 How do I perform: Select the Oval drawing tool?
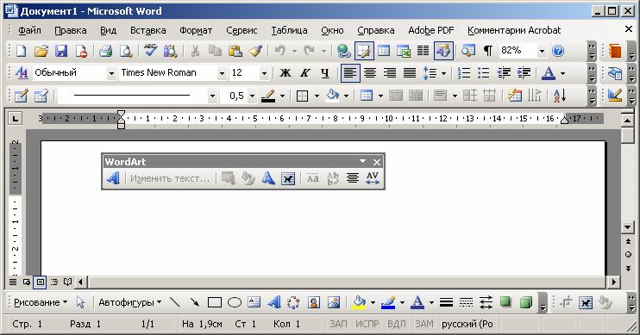235,302
